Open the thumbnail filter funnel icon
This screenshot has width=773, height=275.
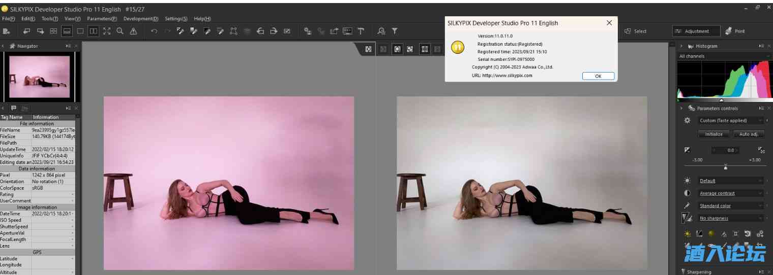pos(395,31)
